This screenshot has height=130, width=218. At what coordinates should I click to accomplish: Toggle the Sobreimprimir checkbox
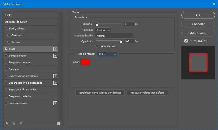[97, 46]
